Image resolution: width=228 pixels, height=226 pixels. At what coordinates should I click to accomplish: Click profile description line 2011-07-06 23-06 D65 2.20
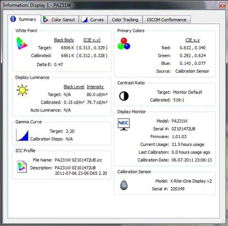[x=81, y=173]
